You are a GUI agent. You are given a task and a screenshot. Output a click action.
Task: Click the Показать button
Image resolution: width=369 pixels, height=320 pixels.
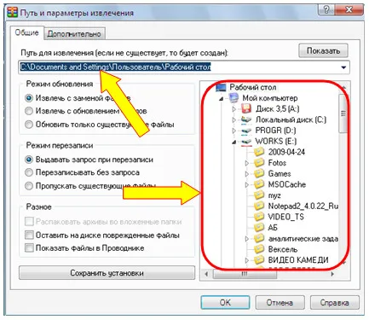pos(323,51)
